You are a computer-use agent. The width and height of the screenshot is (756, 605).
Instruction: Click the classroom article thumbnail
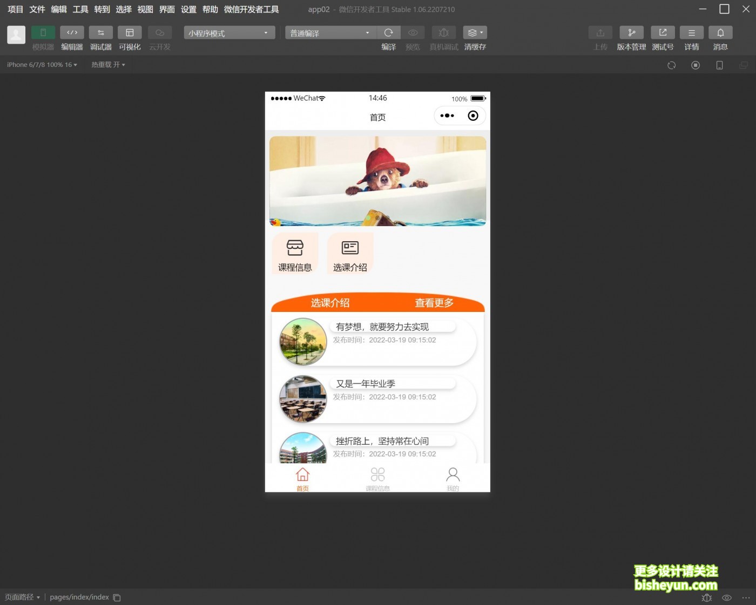click(303, 399)
